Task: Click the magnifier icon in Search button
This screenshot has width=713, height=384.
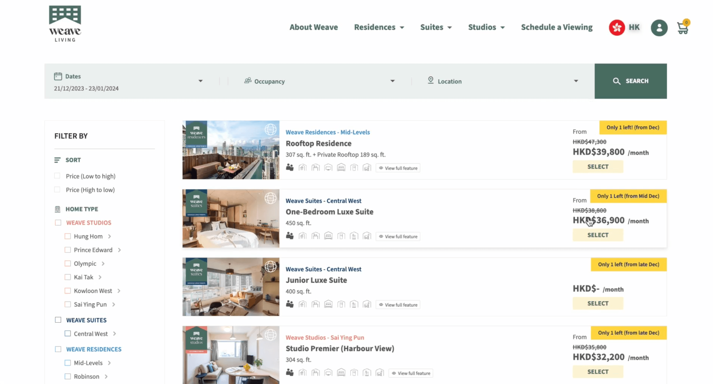Action: (616, 81)
